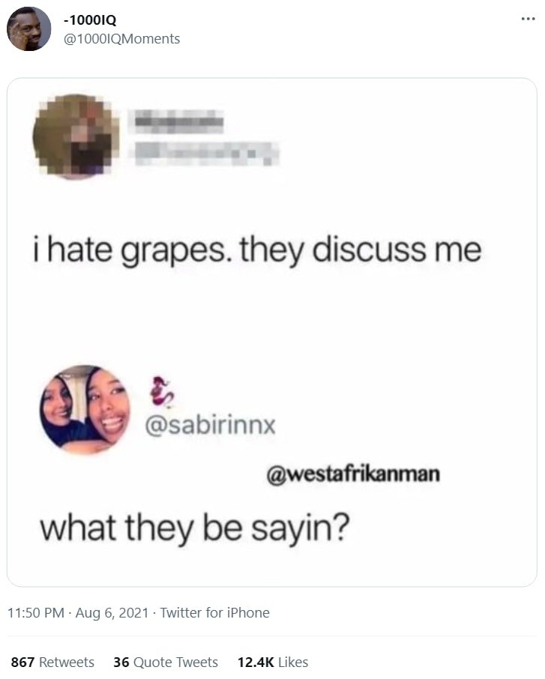The width and height of the screenshot is (545, 679).
Task: Click the blurred username next to the pixelated avatar
Action: point(179,121)
